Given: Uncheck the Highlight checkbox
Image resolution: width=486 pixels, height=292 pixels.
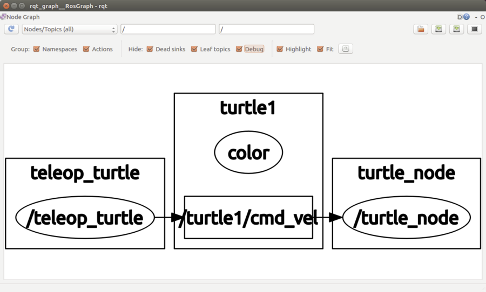Looking at the screenshot, I should click(x=280, y=49).
